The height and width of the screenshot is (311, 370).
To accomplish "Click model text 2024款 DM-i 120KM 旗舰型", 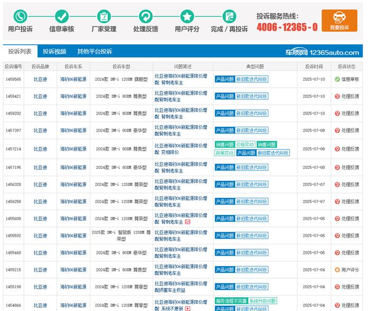I will pyautogui.click(x=121, y=79).
